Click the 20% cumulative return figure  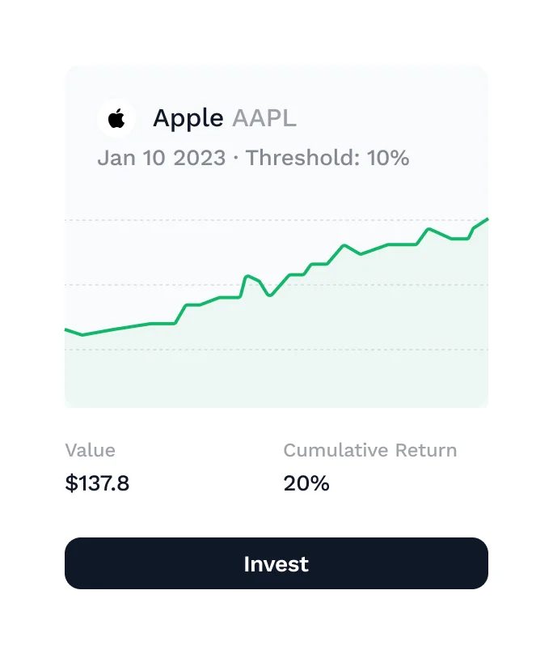pos(306,484)
